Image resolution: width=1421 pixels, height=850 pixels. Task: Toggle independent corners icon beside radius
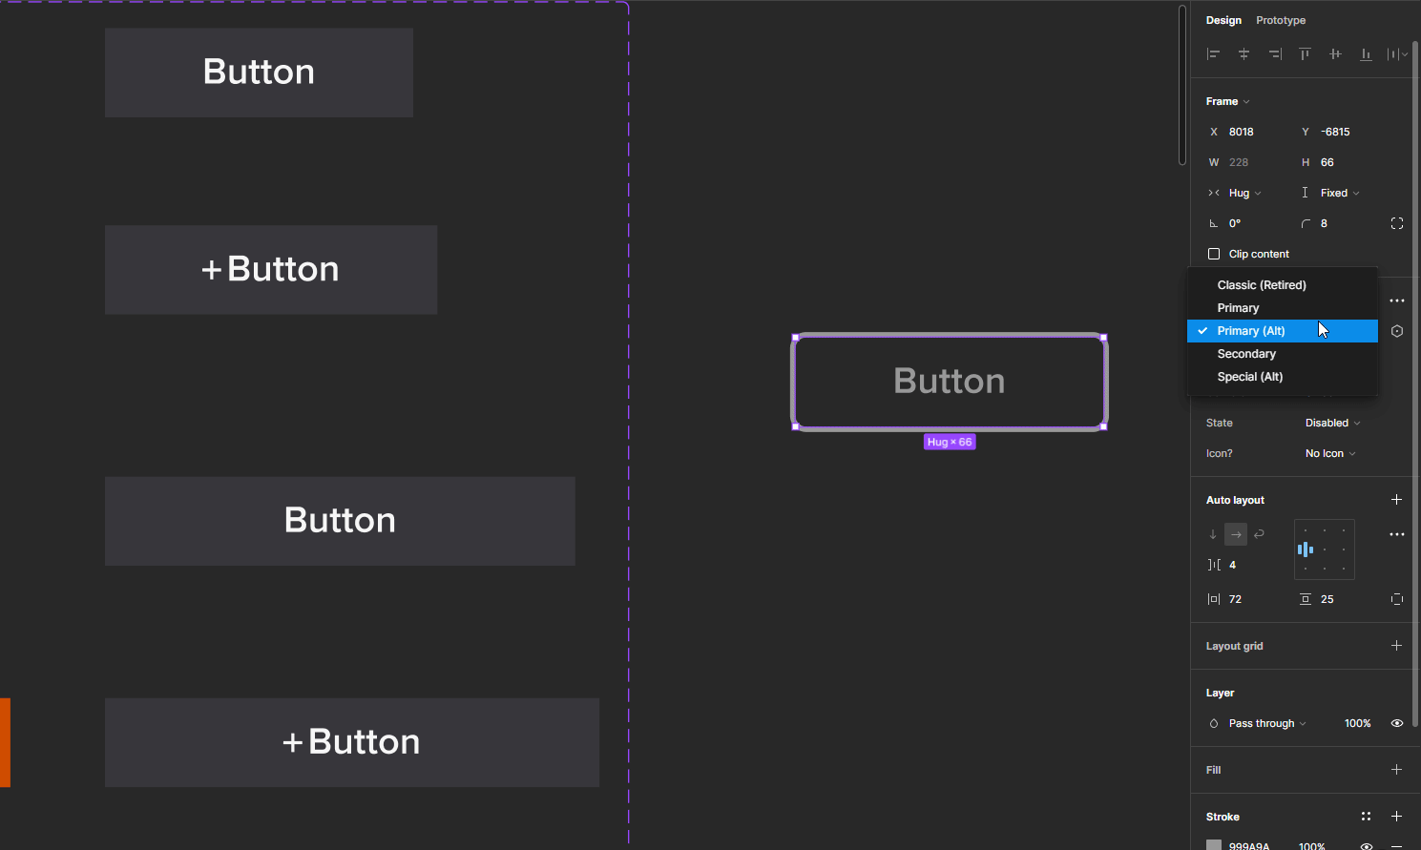click(x=1397, y=223)
